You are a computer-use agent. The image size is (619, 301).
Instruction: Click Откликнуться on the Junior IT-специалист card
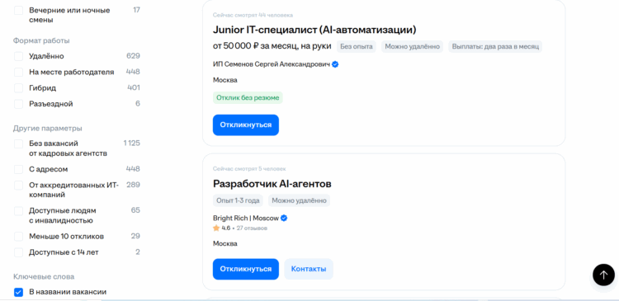tap(246, 125)
